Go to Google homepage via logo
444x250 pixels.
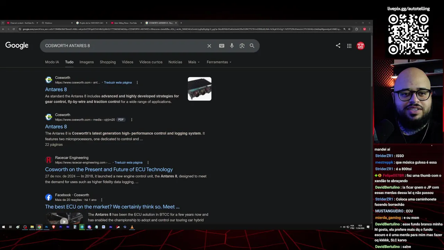coord(17,45)
